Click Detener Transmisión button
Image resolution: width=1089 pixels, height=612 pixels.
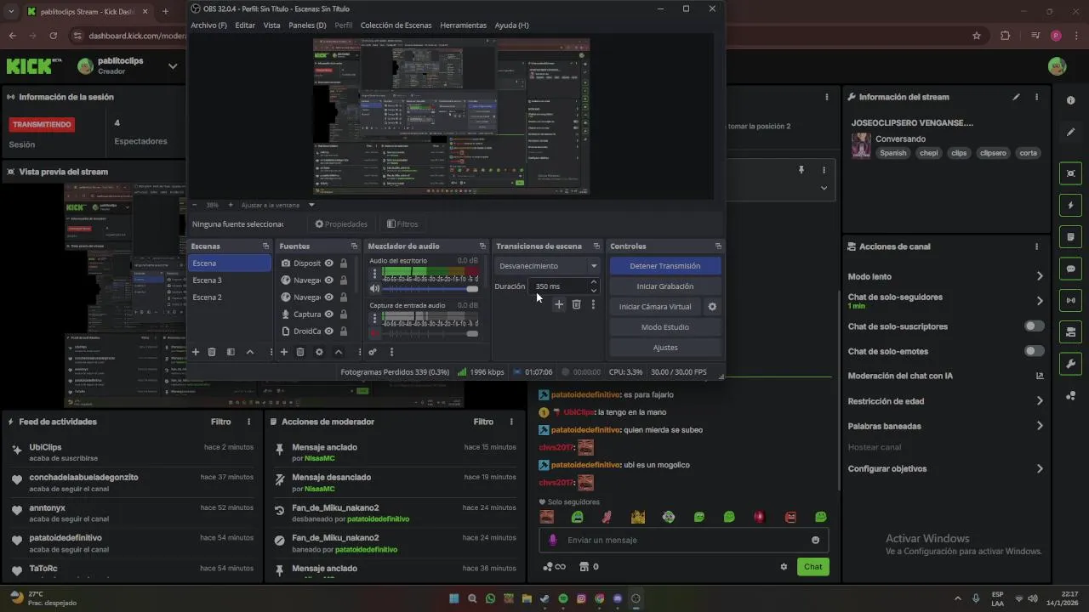tap(665, 266)
